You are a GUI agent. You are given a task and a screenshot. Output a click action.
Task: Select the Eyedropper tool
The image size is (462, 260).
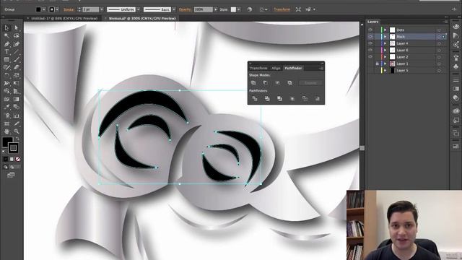[x=6, y=108]
